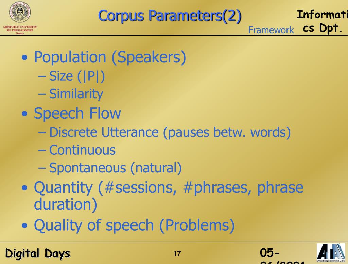348x264 pixels.
Task: Select the Informatics Dpt. header text
Action: 322,21
